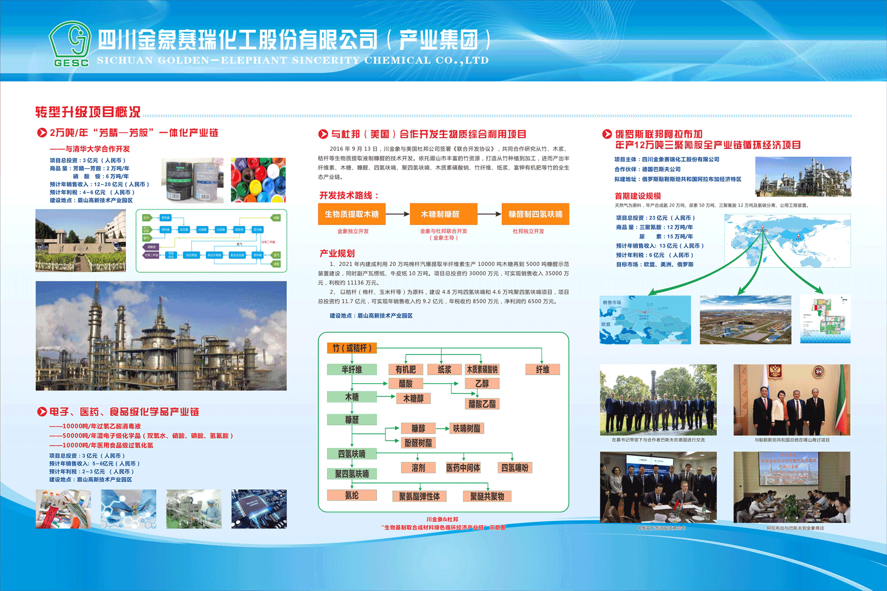Screen dimensions: 887x591
Task: Click the green 聚四氢呋喃 flowchart node
Action: pos(352,473)
